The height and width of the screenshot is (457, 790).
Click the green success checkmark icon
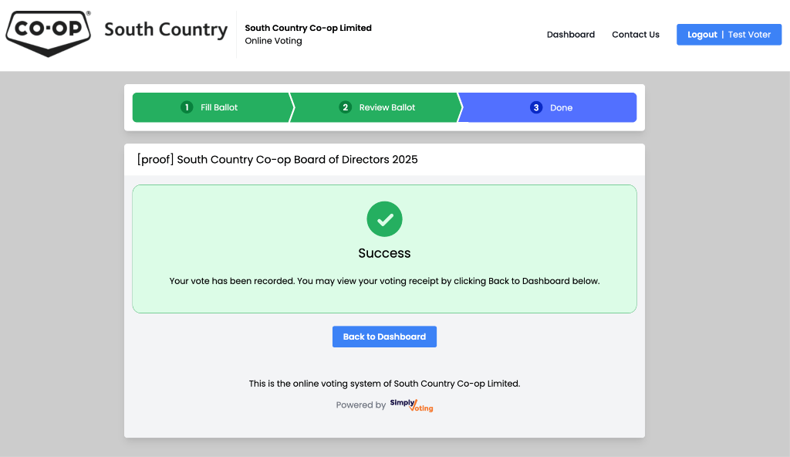(x=384, y=219)
